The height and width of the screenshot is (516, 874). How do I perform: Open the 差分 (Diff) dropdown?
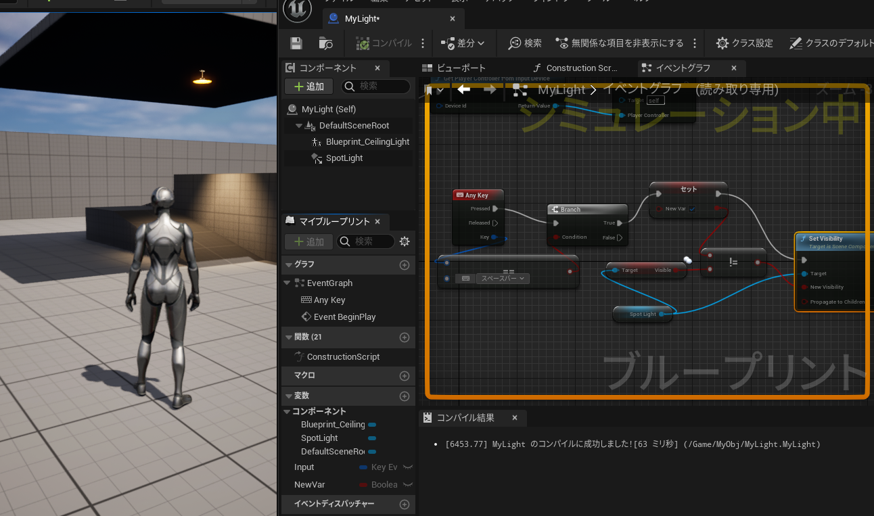coord(463,43)
